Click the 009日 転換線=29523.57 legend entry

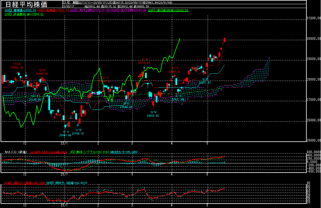pos(53,10)
